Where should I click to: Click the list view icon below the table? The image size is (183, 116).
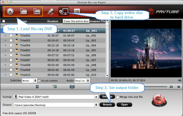pyautogui.click(x=55, y=87)
